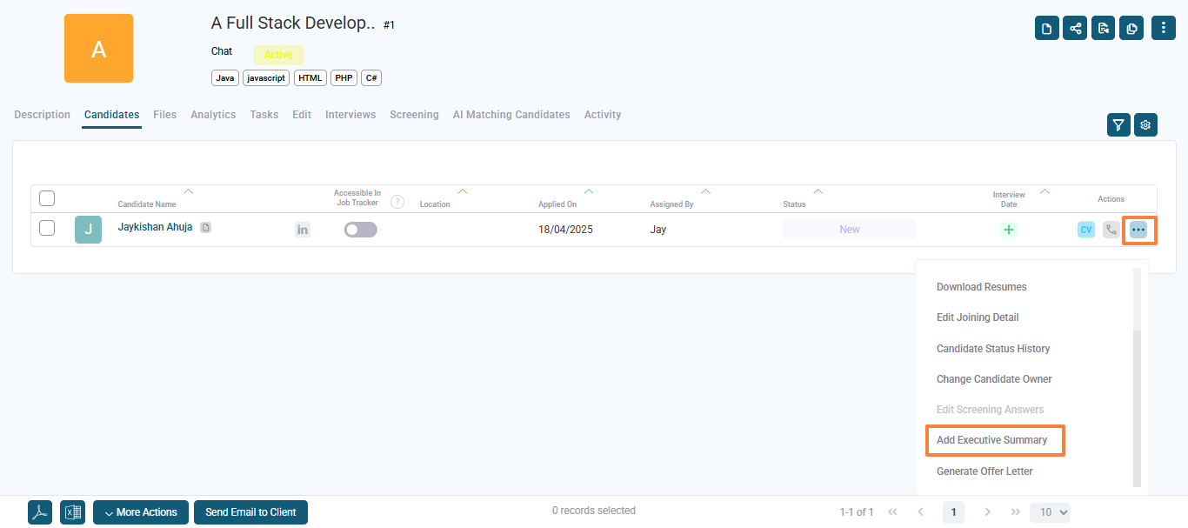
Task: Export to PDF icon in bottom bar
Action: tap(40, 512)
